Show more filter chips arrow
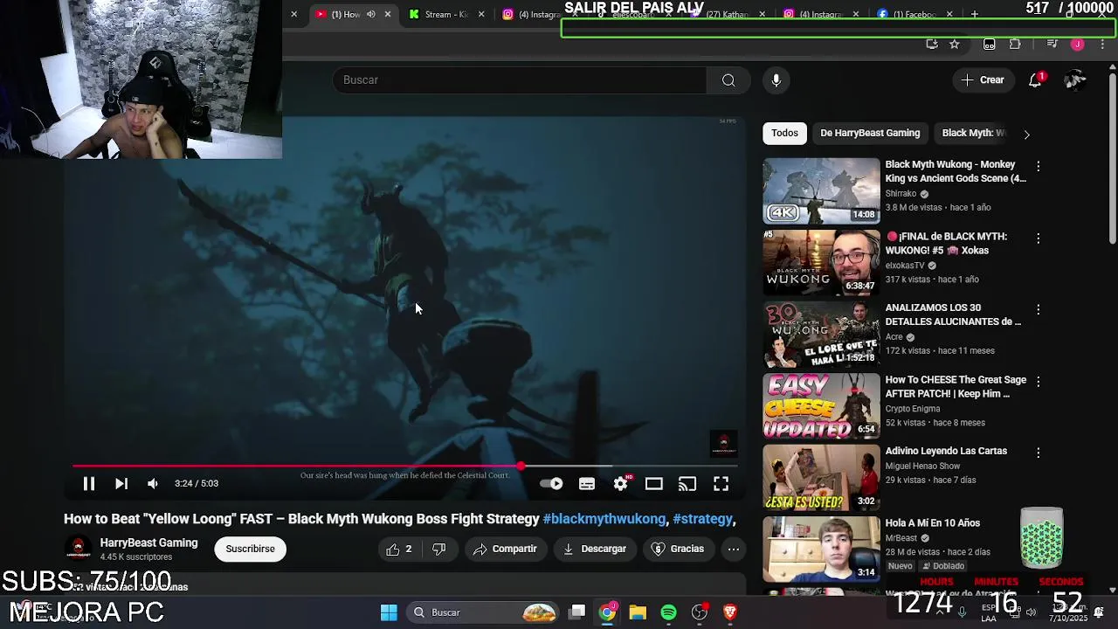 pyautogui.click(x=1026, y=134)
